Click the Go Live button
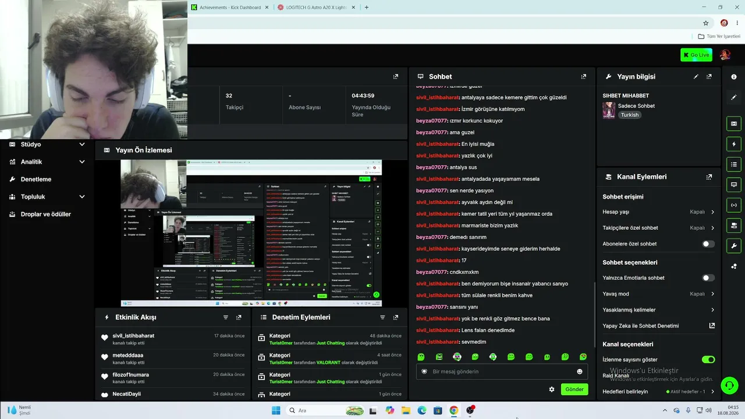Image resolution: width=745 pixels, height=419 pixels. tap(696, 55)
